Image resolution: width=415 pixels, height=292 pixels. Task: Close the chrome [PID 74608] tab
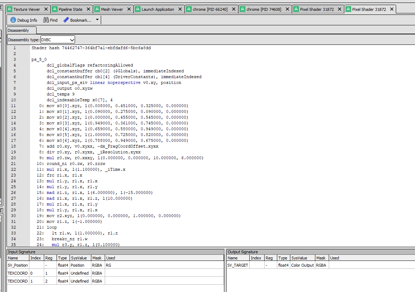[x=287, y=9]
